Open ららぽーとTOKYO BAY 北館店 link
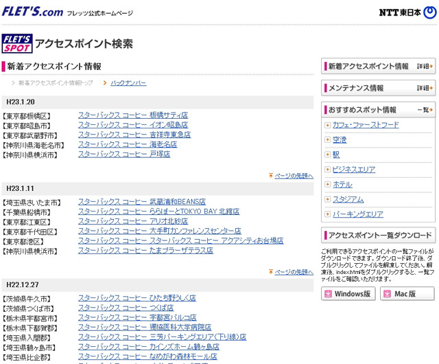Image resolution: width=439 pixels, height=364 pixels. tap(158, 212)
